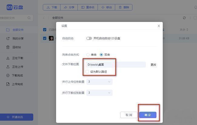Click the search magnifier icon
197x125 pixels.
click(x=29, y=18)
